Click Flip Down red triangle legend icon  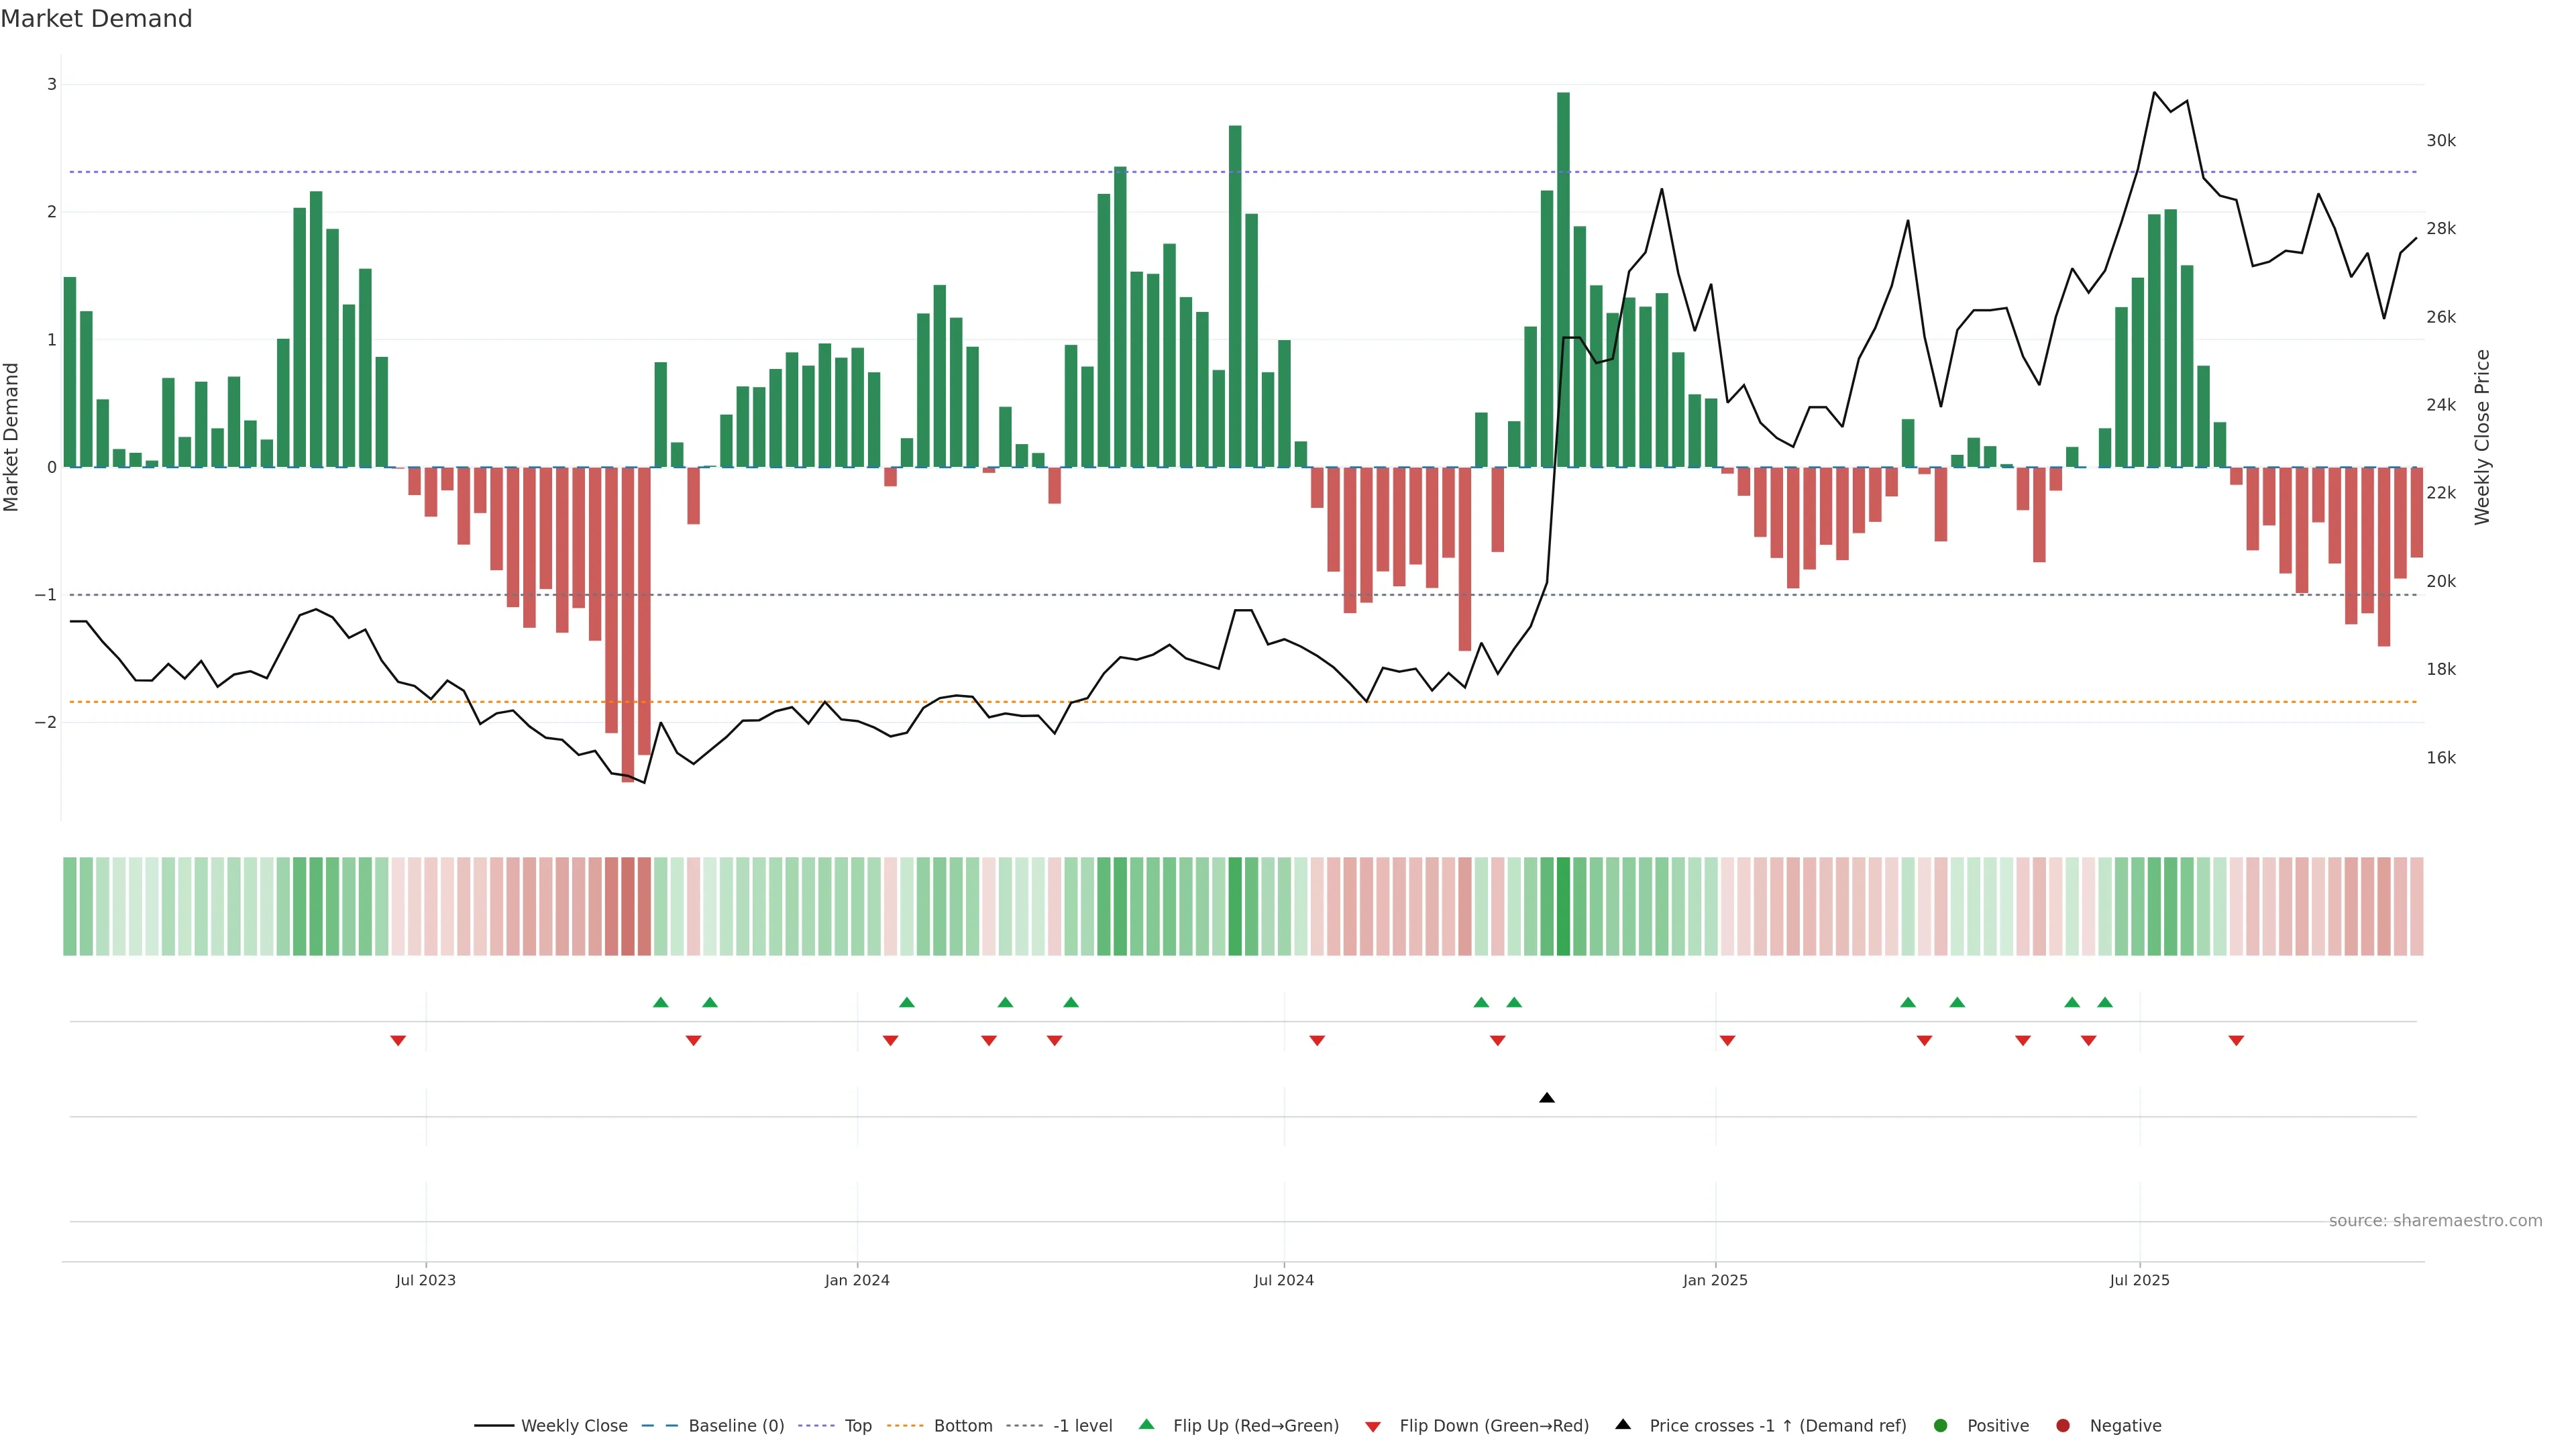coord(1373,1427)
